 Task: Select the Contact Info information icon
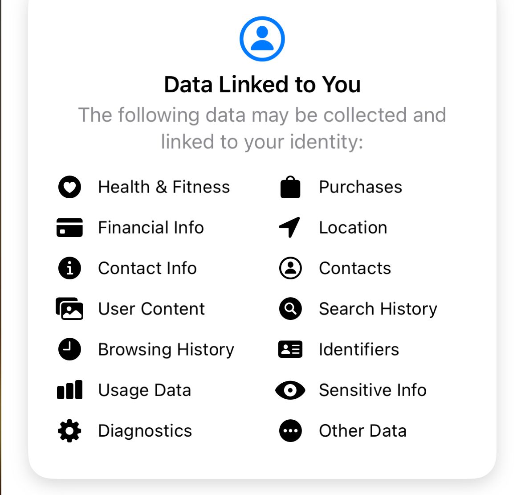coord(69,268)
